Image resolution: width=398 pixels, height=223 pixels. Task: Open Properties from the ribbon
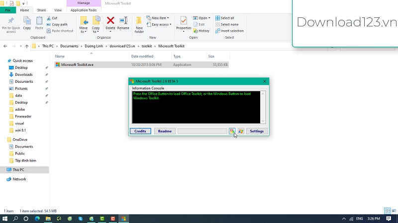click(x=184, y=23)
